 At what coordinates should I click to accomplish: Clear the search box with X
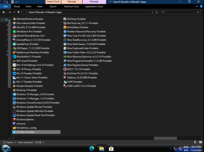[198, 12]
